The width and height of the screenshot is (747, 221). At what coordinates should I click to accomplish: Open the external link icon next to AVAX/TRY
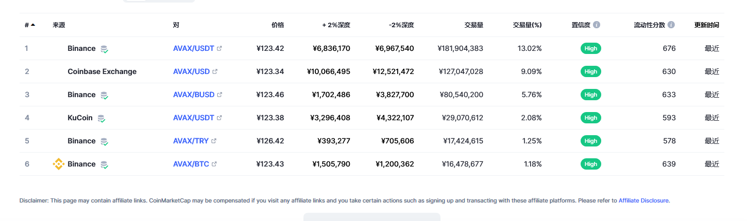[x=214, y=141]
